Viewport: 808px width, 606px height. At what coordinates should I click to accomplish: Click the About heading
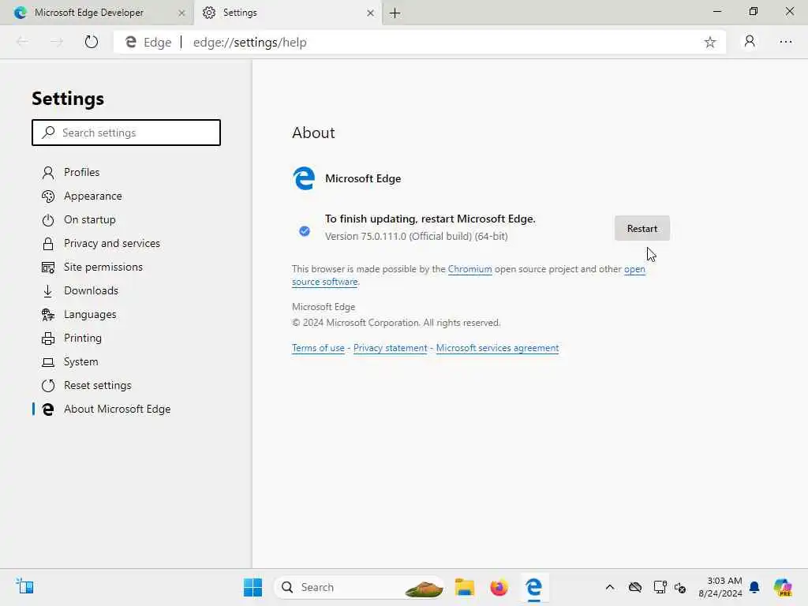click(x=313, y=133)
